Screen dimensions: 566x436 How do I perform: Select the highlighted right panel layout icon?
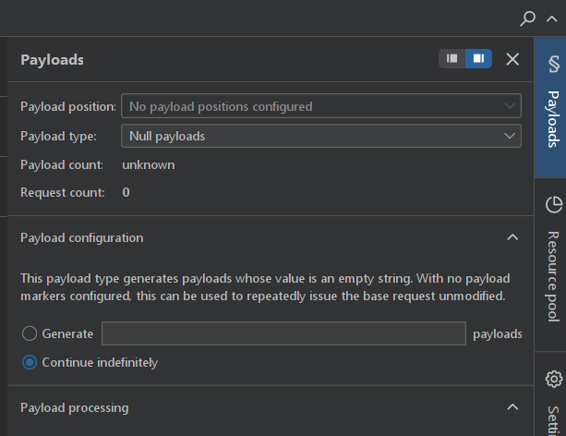coord(478,59)
